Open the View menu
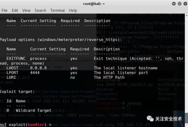Screen dimensions: 188x127 click(26, 10)
